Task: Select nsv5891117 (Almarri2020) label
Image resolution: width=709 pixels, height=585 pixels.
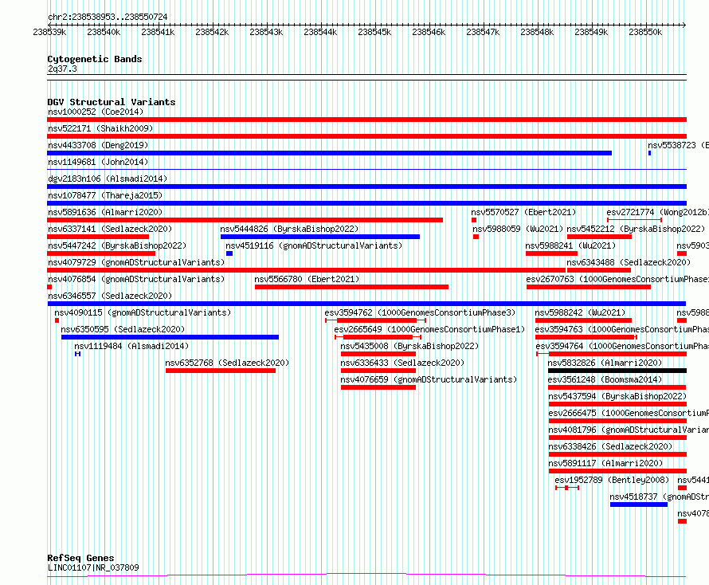Action: point(606,463)
